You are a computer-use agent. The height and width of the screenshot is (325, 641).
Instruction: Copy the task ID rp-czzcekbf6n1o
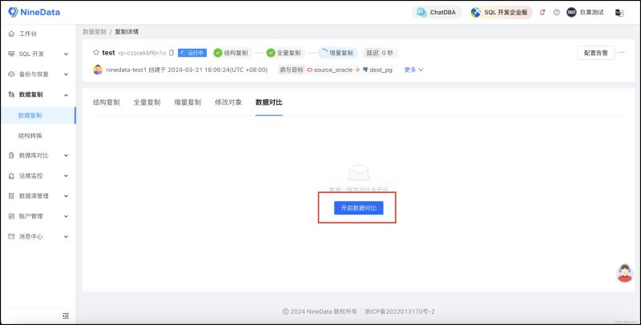[x=171, y=53]
